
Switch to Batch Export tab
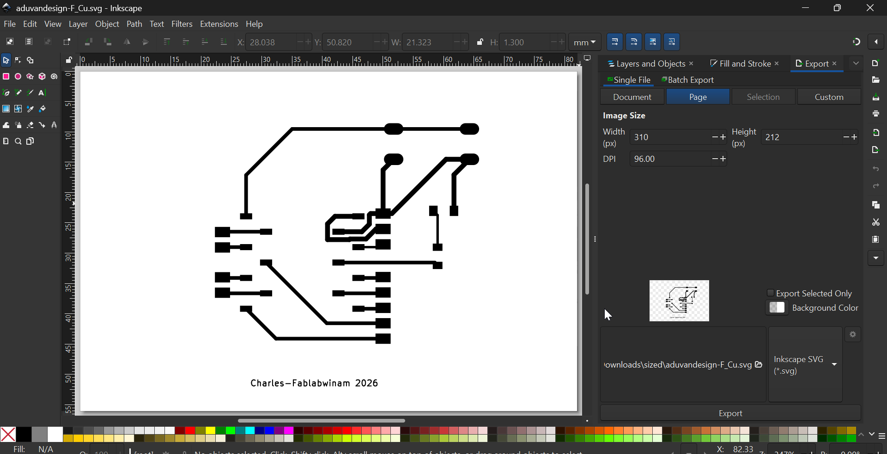point(688,80)
